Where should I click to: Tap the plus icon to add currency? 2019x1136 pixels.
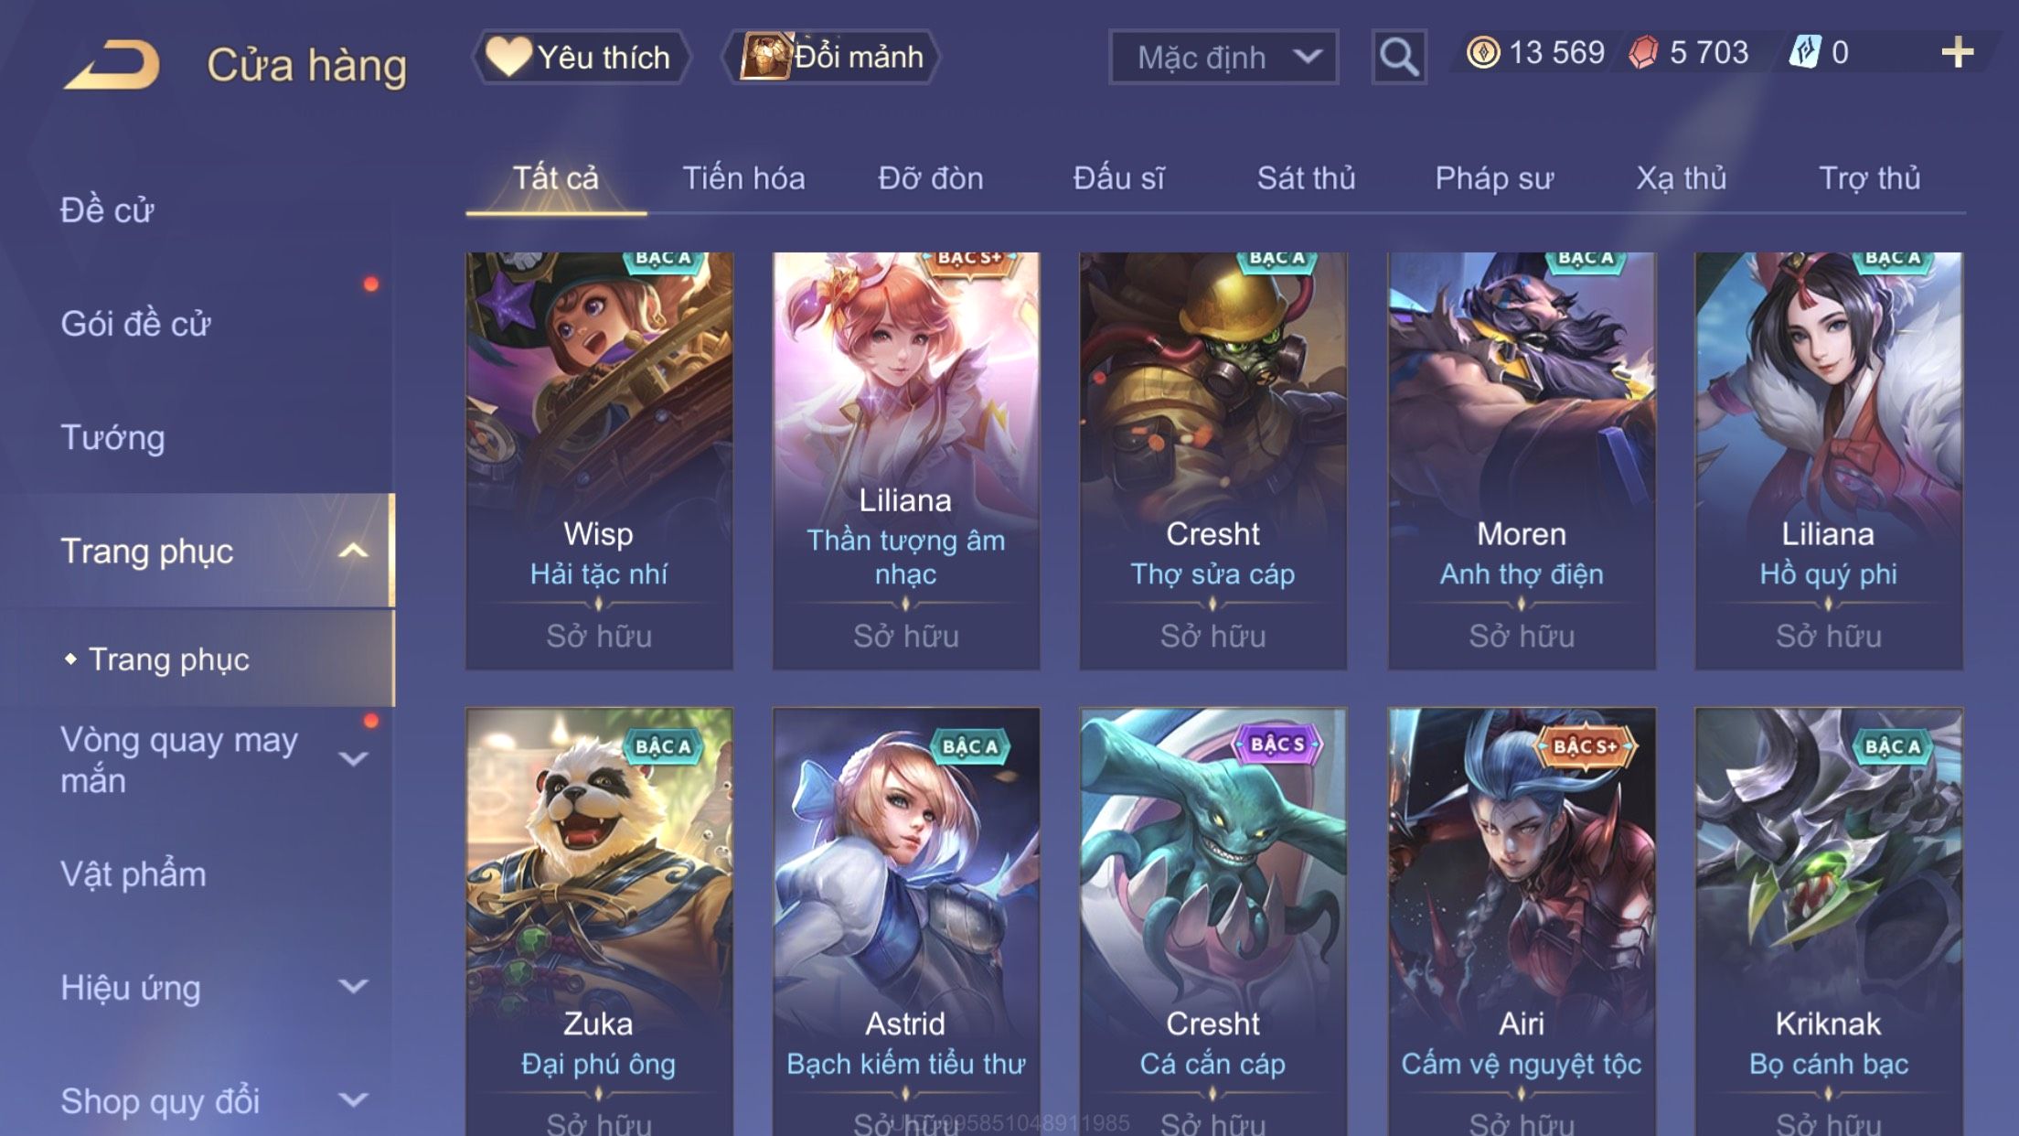1958,52
